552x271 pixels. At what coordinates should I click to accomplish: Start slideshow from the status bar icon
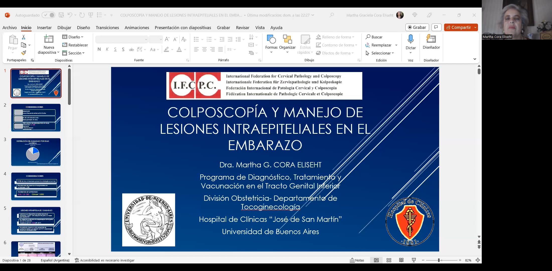click(x=413, y=260)
